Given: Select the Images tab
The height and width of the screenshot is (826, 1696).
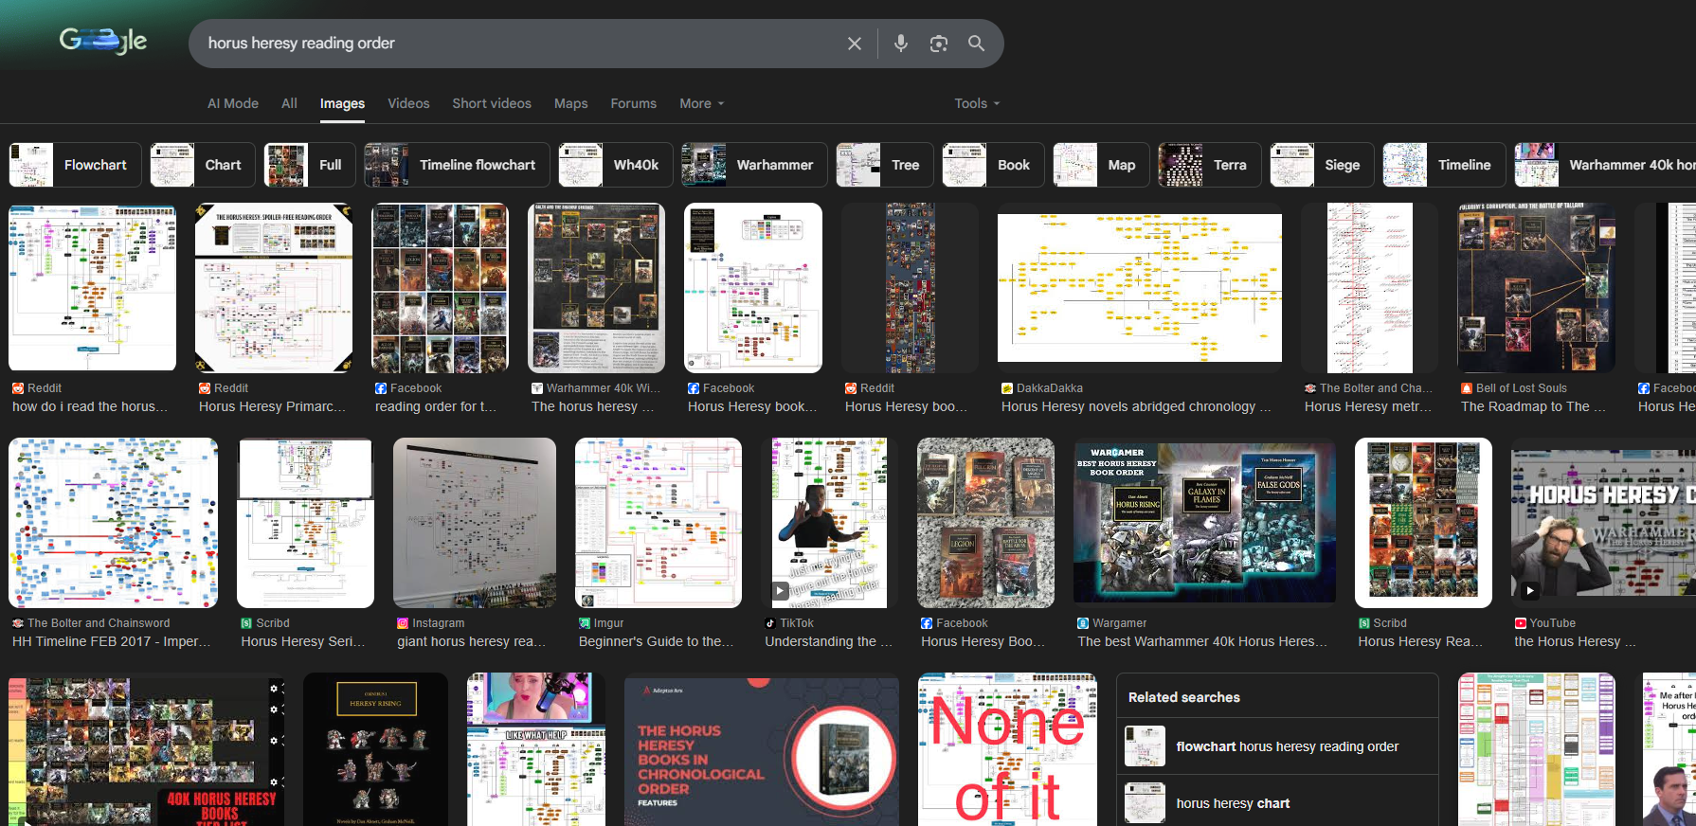Looking at the screenshot, I should 342,103.
